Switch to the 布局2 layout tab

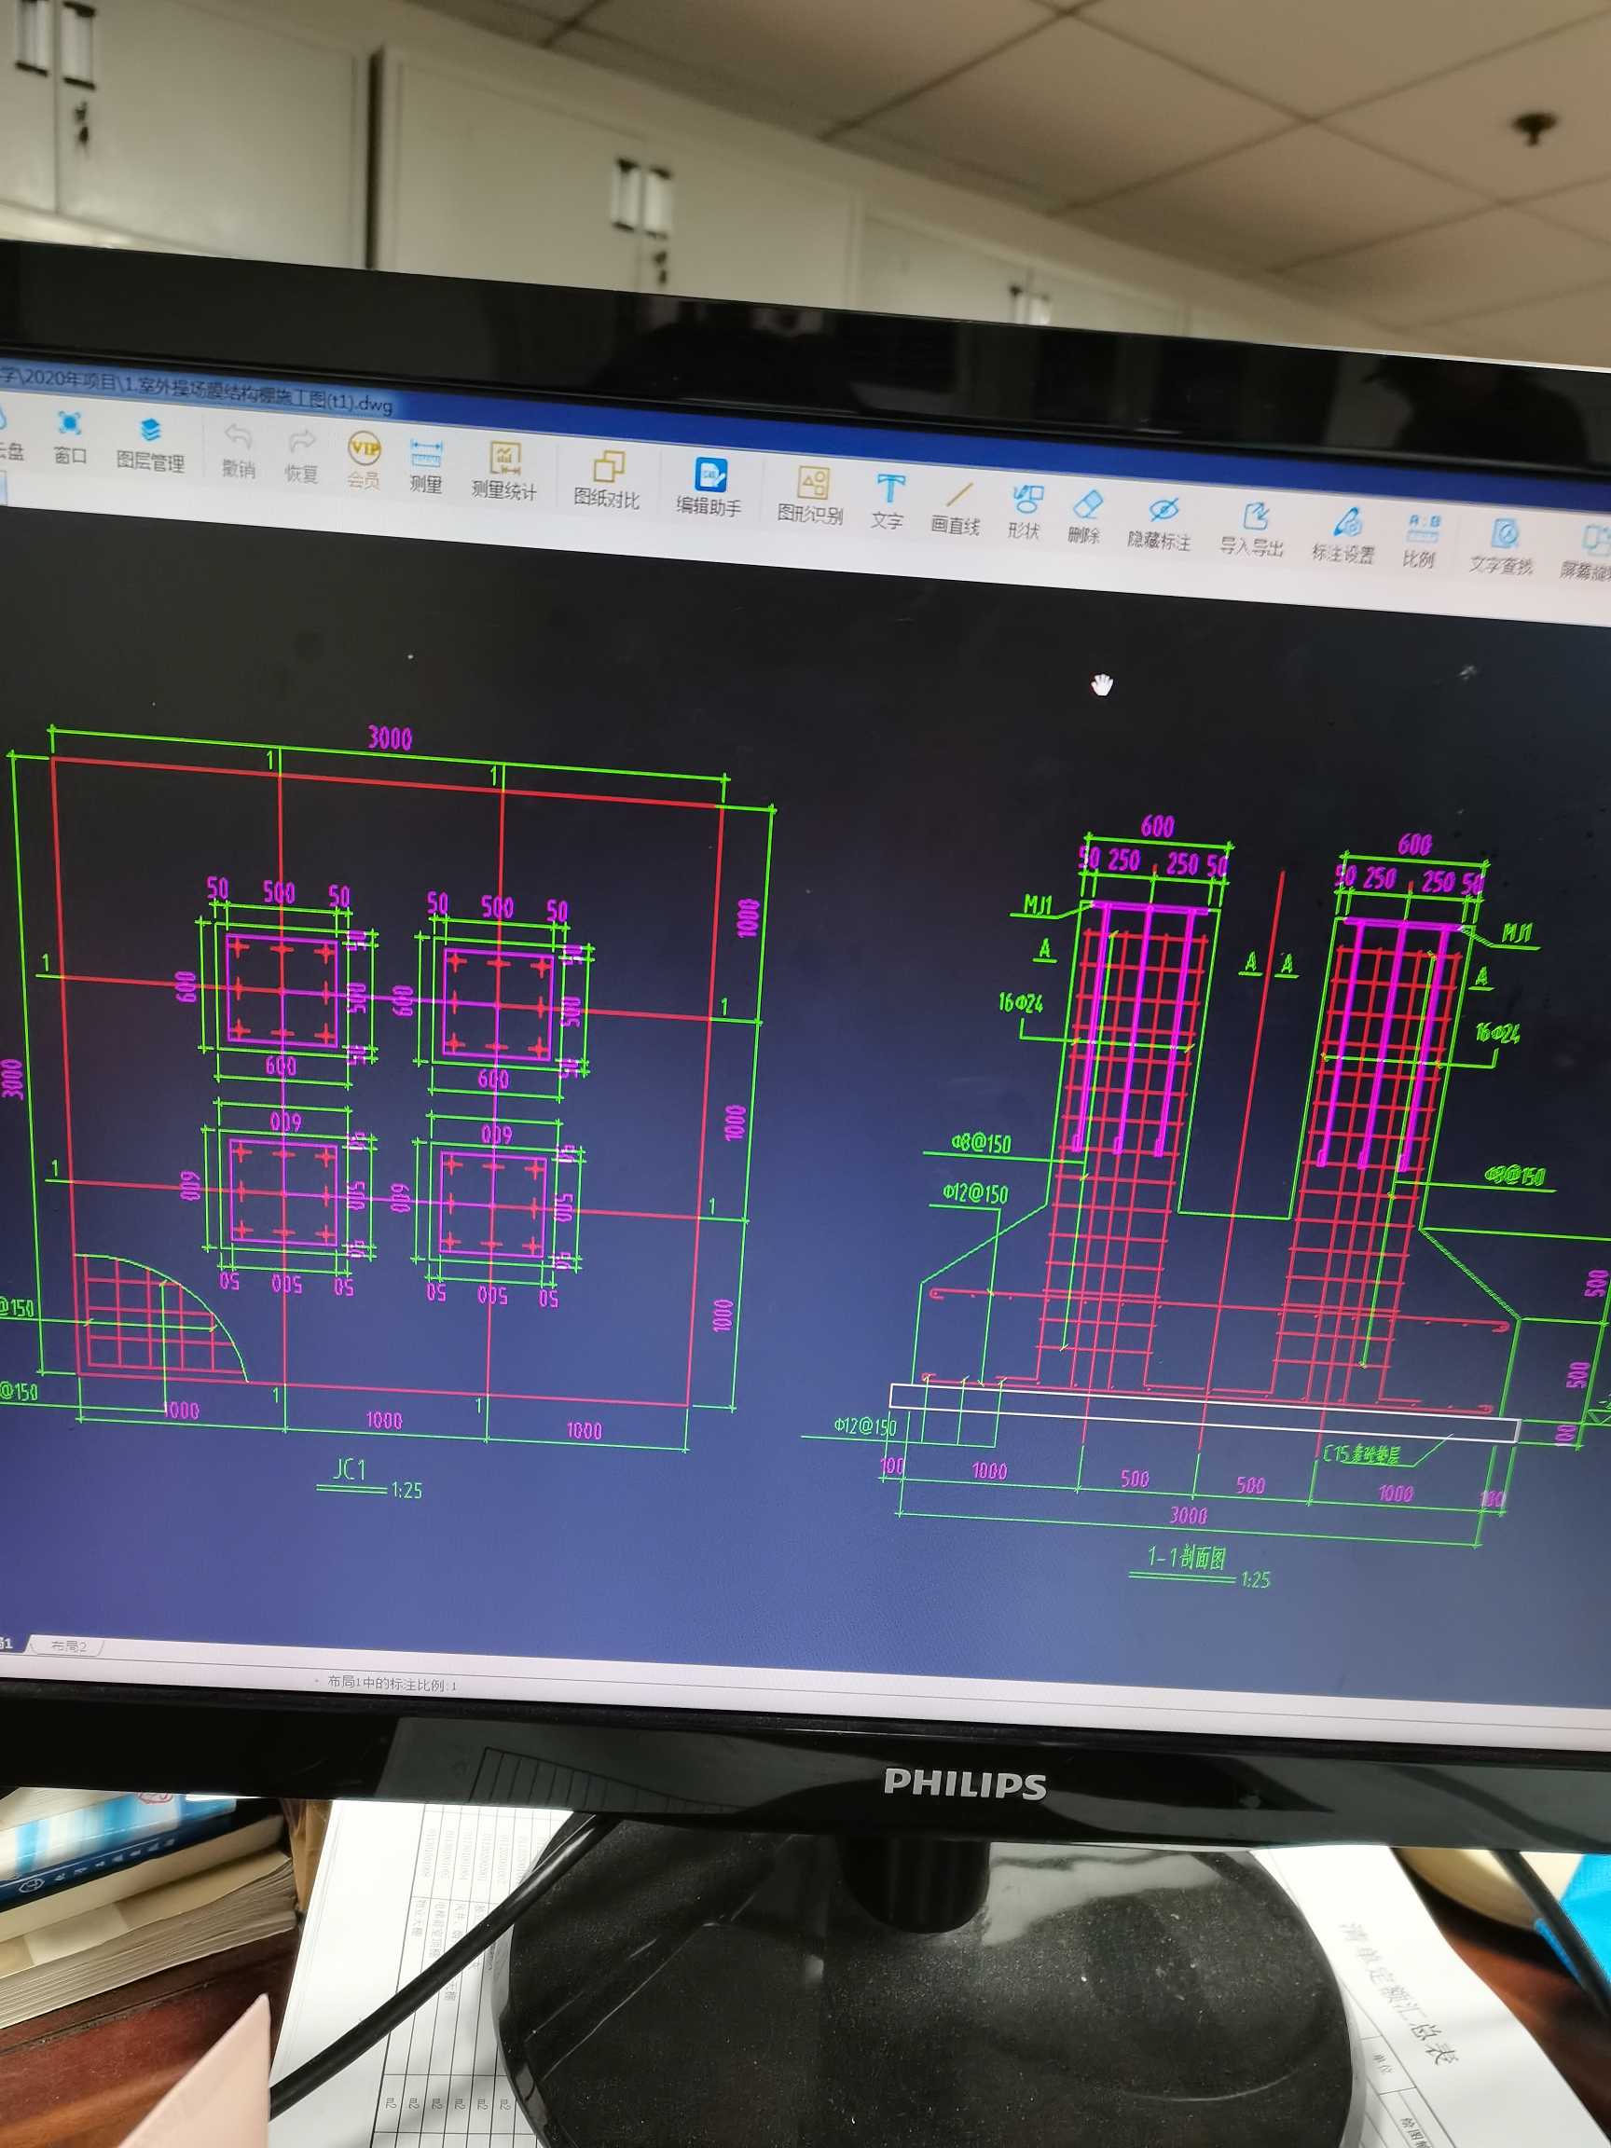click(x=69, y=1645)
